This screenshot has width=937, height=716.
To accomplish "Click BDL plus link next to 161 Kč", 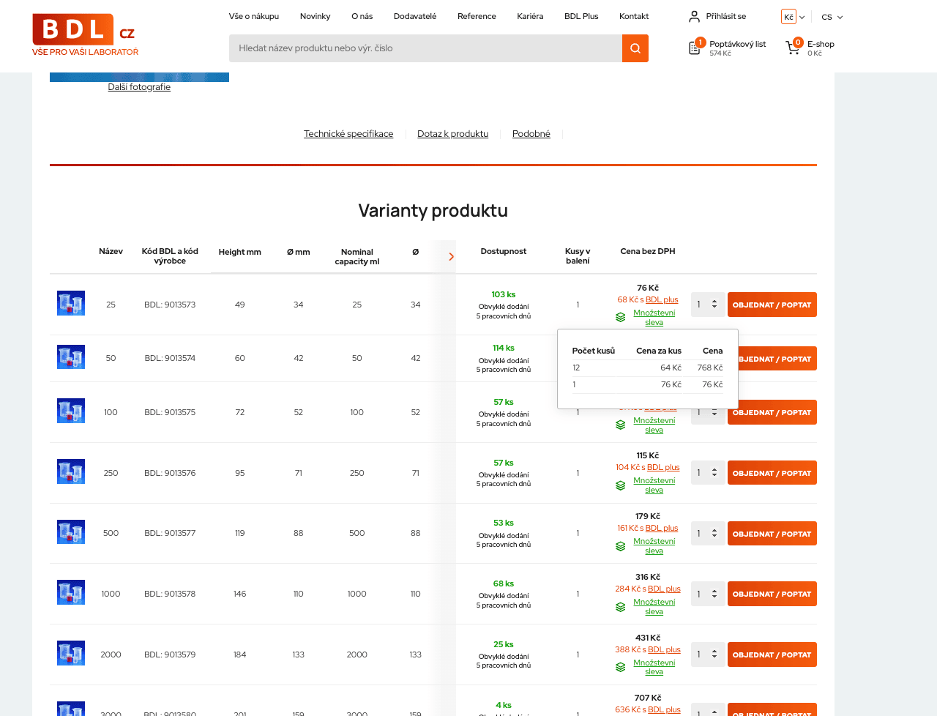I will pos(662,529).
